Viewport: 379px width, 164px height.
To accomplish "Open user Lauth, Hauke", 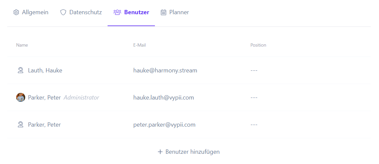I will (x=45, y=70).
